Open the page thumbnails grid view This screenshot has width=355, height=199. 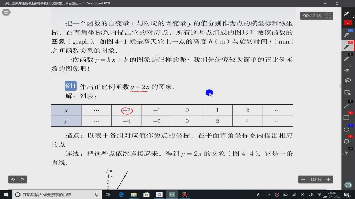tap(328, 16)
